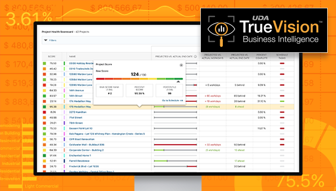Click the schedule tasks indicator for 0008 Holiday
This screenshot has width=336, height=191.
point(282,64)
